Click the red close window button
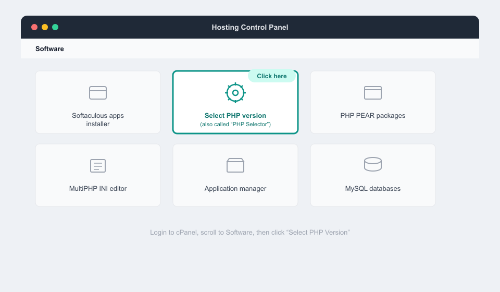 [34, 27]
